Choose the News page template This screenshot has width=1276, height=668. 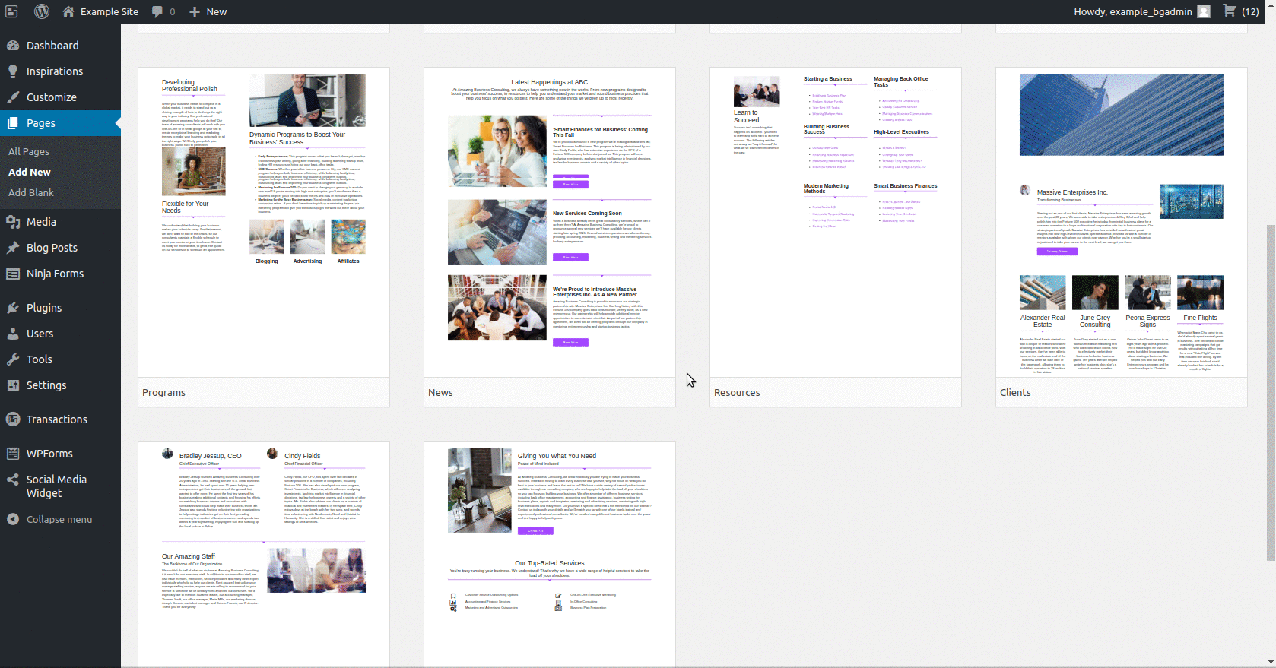click(549, 222)
